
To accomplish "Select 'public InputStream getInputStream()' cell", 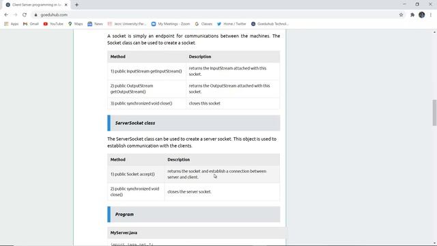I will (x=147, y=71).
